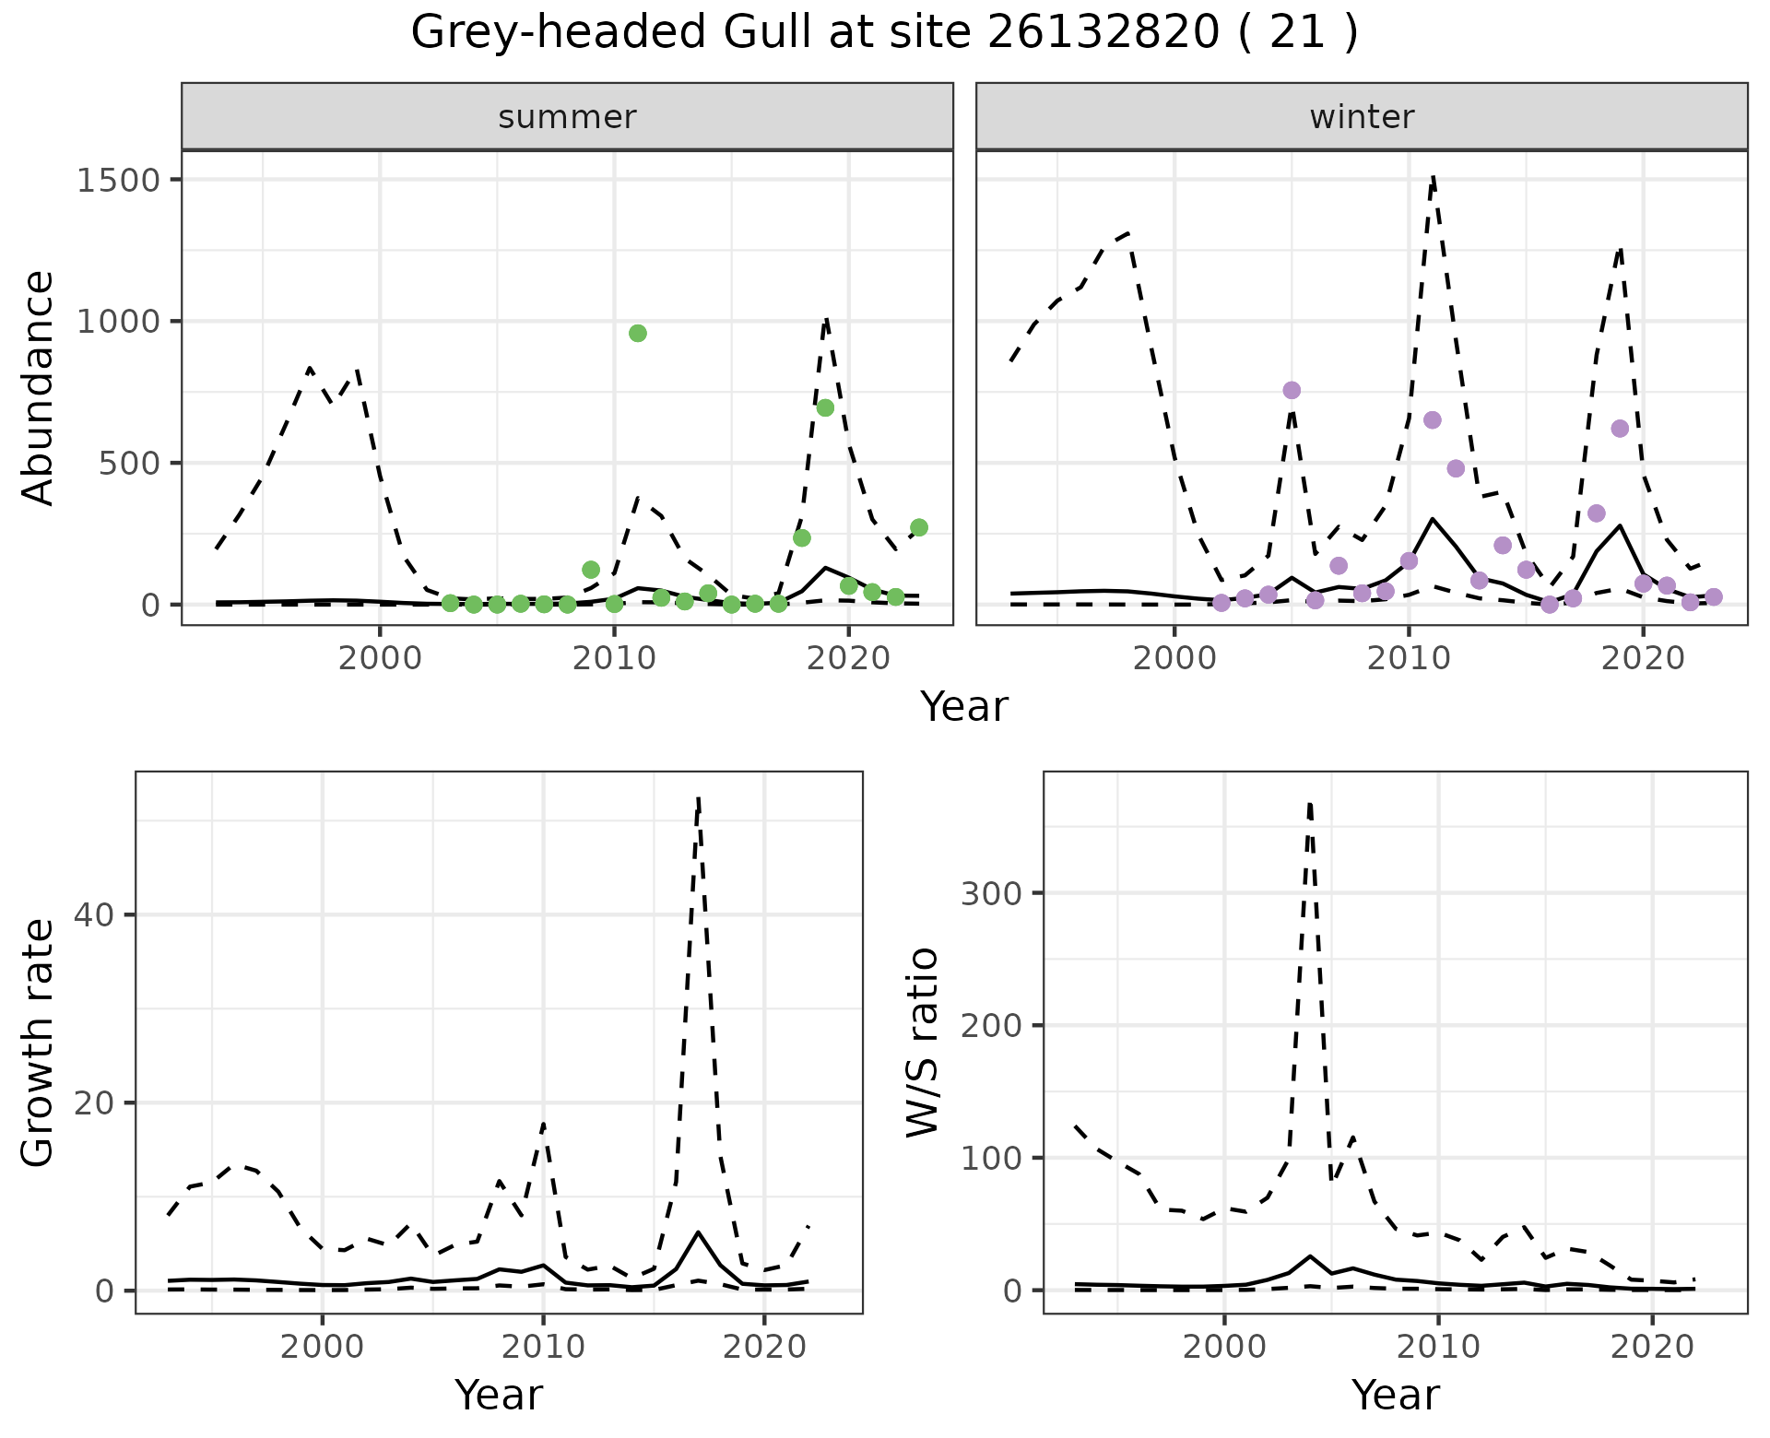Screen dimensions: 1770x1438
Task: Click the 300 tick label on W/S ratio axis
Action: click(x=990, y=893)
